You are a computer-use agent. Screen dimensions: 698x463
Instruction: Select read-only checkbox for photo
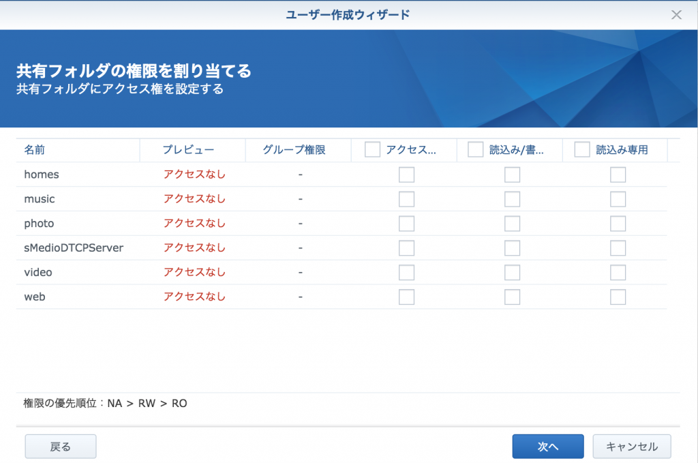[618, 224]
